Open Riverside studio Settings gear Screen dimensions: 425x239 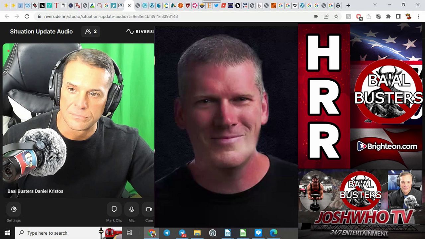(14, 209)
